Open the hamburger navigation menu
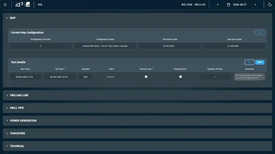Screen dimensions: 275x154 5,5
